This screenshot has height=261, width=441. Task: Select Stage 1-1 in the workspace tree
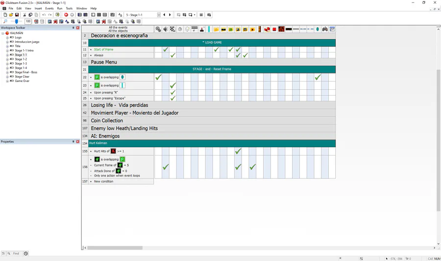[21, 55]
